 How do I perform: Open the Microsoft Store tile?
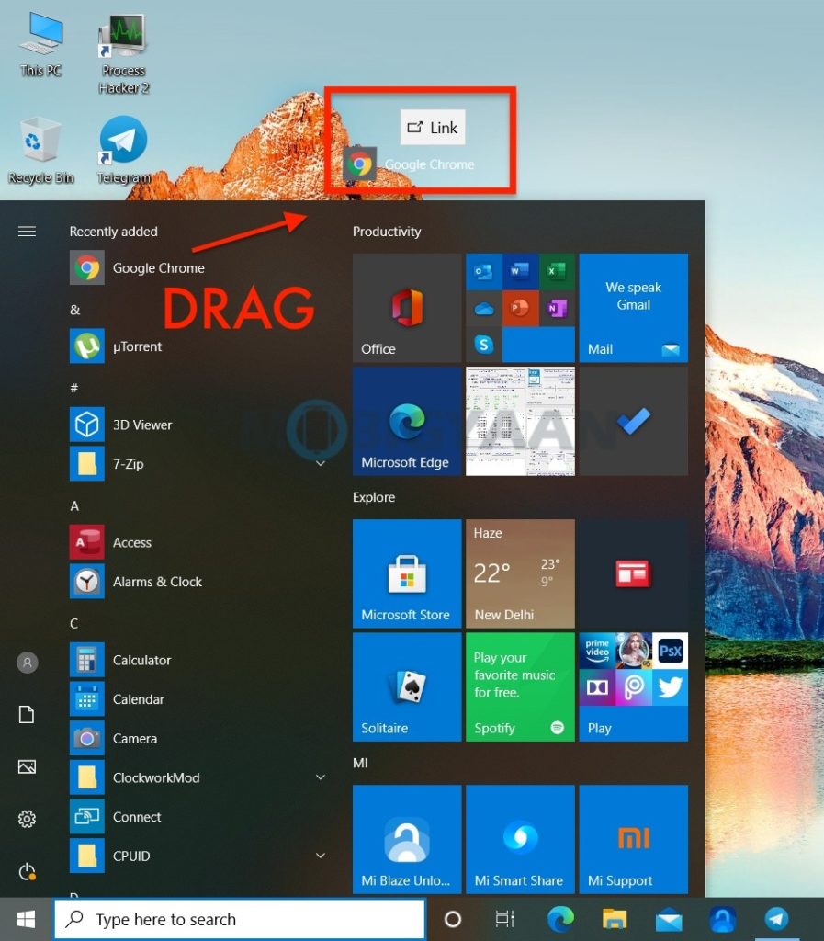coord(407,573)
